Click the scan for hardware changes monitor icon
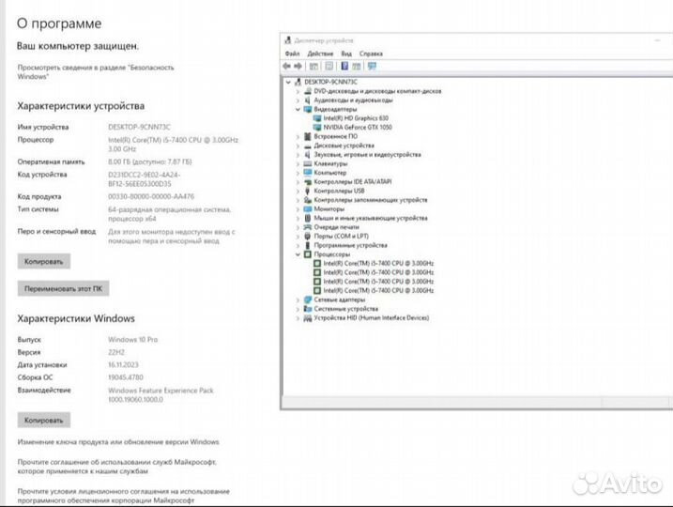 tap(374, 66)
